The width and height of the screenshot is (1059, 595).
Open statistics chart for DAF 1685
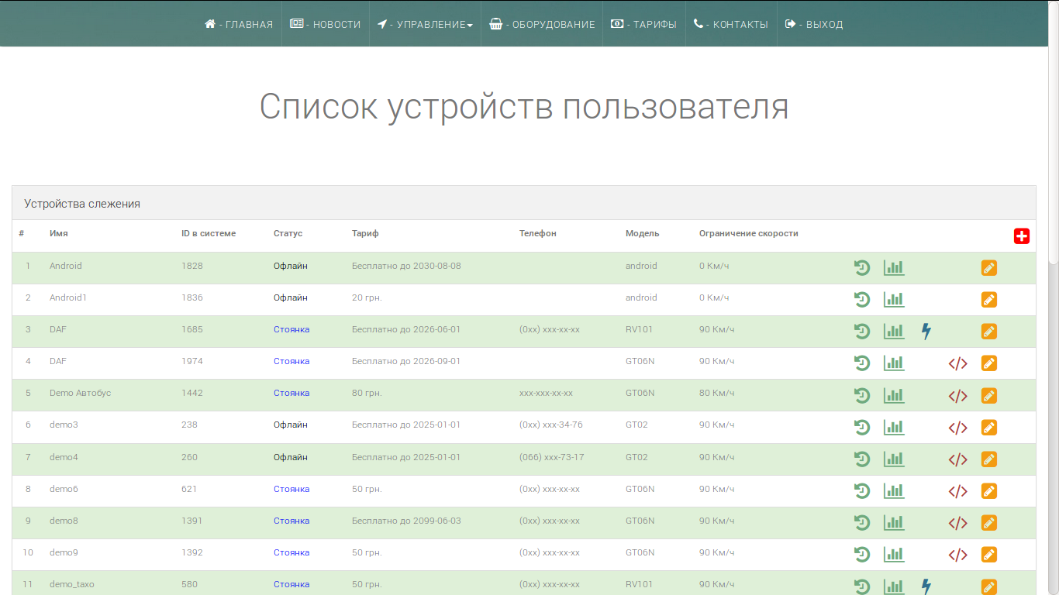point(894,332)
